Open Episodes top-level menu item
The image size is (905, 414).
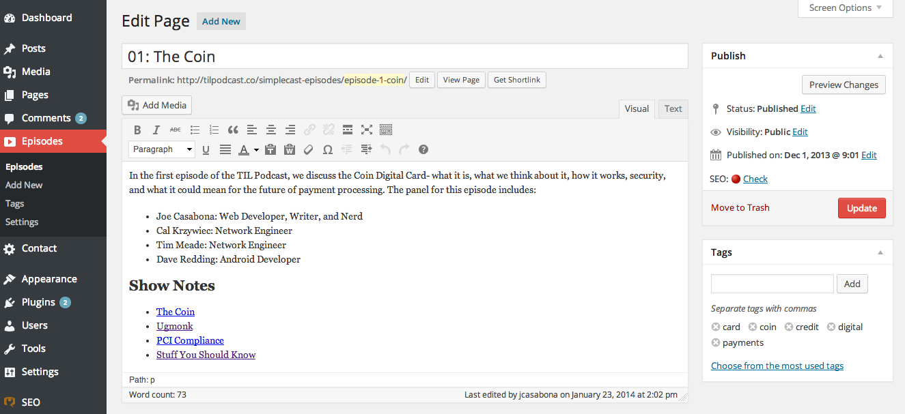53,141
